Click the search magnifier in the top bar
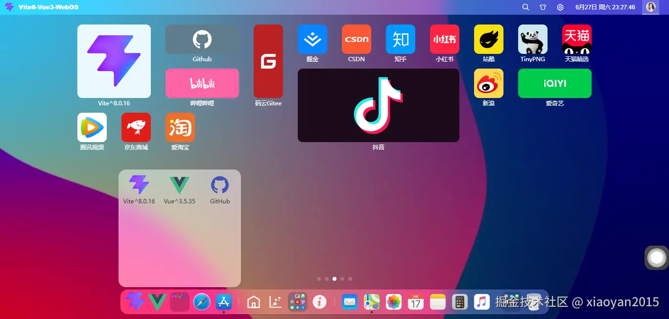The height and width of the screenshot is (319, 669). (x=526, y=7)
